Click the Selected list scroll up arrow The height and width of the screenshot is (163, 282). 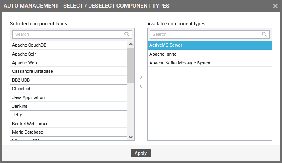(131, 44)
